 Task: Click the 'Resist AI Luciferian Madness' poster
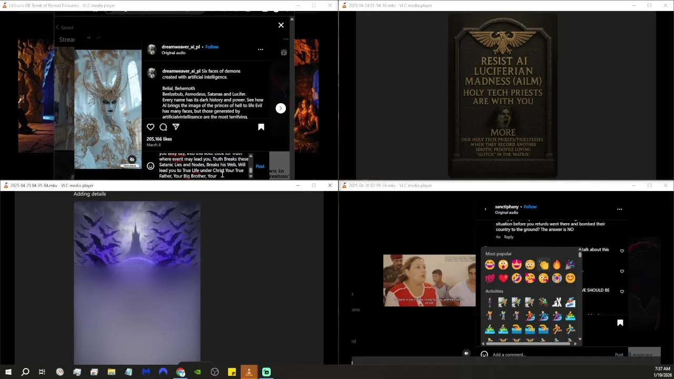pos(503,96)
